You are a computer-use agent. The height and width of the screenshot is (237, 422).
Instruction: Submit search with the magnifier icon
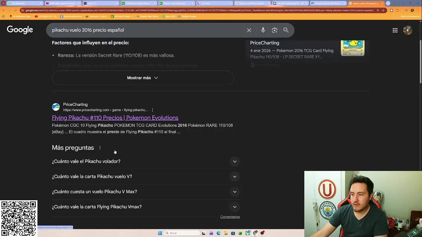(x=286, y=30)
